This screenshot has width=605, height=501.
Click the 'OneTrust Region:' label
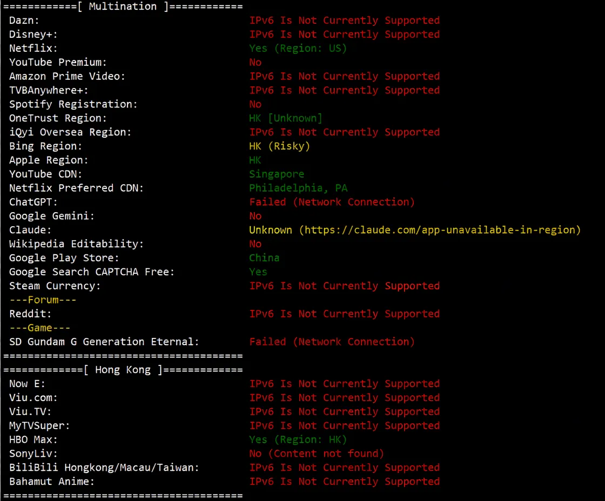[x=58, y=118]
